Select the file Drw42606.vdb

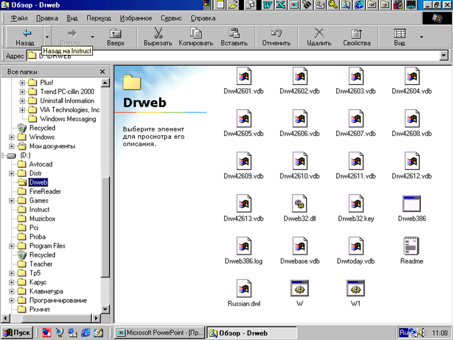point(300,124)
